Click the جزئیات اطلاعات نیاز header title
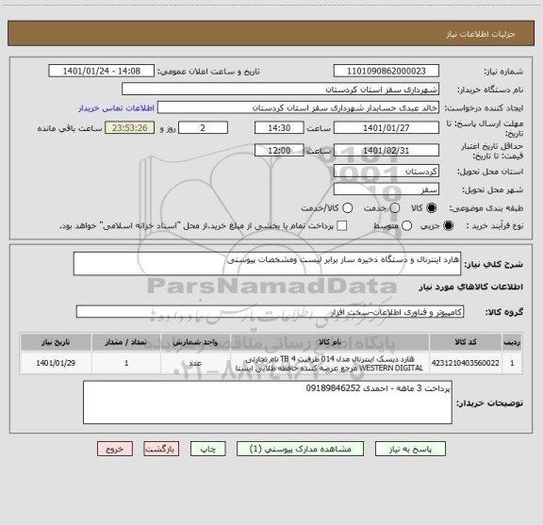The image size is (543, 525). click(481, 34)
